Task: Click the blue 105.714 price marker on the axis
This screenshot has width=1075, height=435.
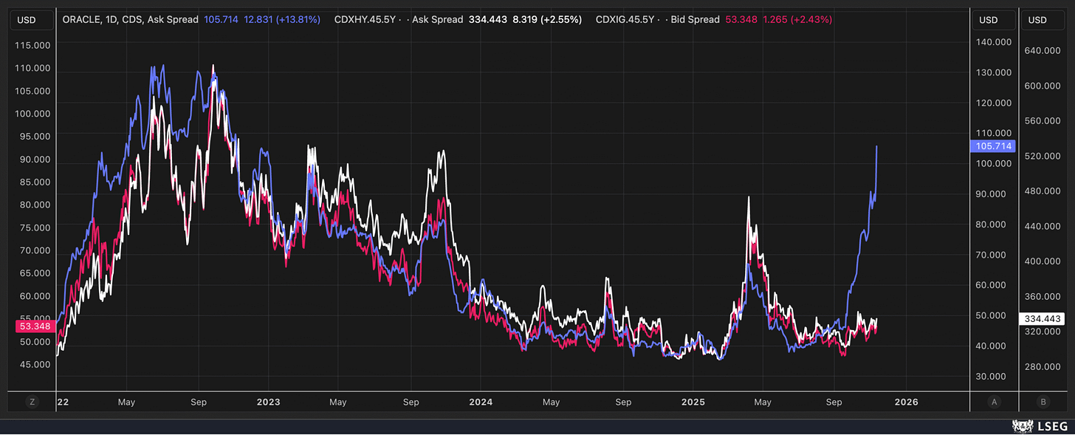Action: tap(993, 146)
